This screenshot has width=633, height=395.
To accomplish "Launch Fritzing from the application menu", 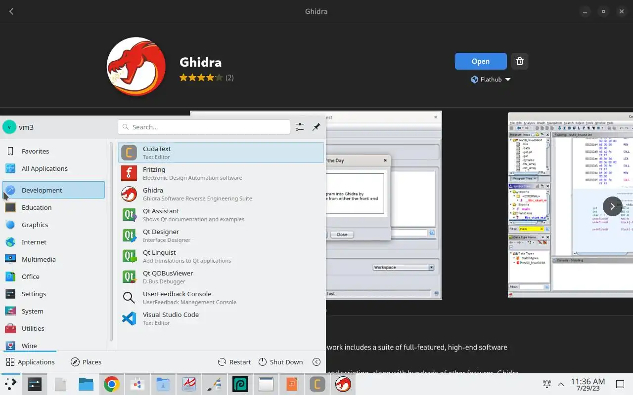I will coord(221,173).
